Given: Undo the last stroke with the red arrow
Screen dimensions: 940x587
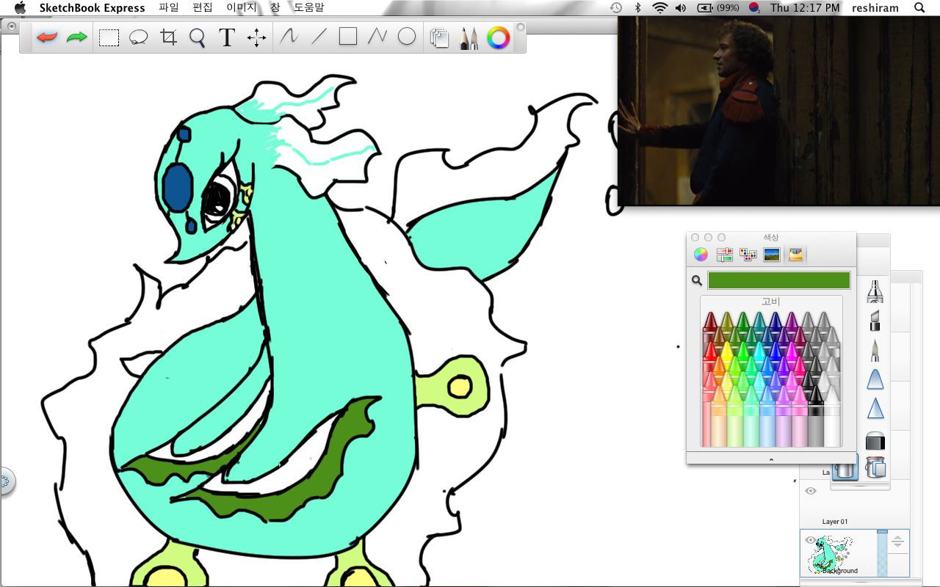Looking at the screenshot, I should [47, 37].
